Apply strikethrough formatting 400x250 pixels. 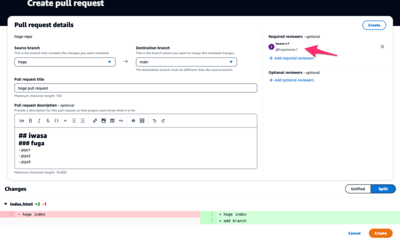point(48,121)
